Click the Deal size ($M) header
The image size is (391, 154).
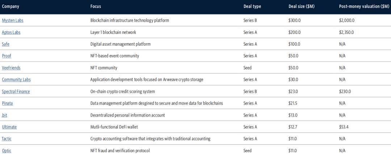[302, 7]
